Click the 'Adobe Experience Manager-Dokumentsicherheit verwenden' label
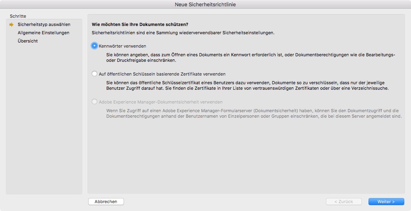Image resolution: width=411 pixels, height=211 pixels. point(161,102)
